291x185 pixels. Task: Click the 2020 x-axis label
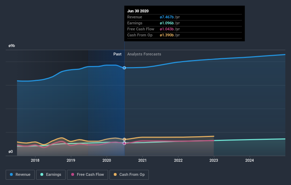[x=107, y=160]
